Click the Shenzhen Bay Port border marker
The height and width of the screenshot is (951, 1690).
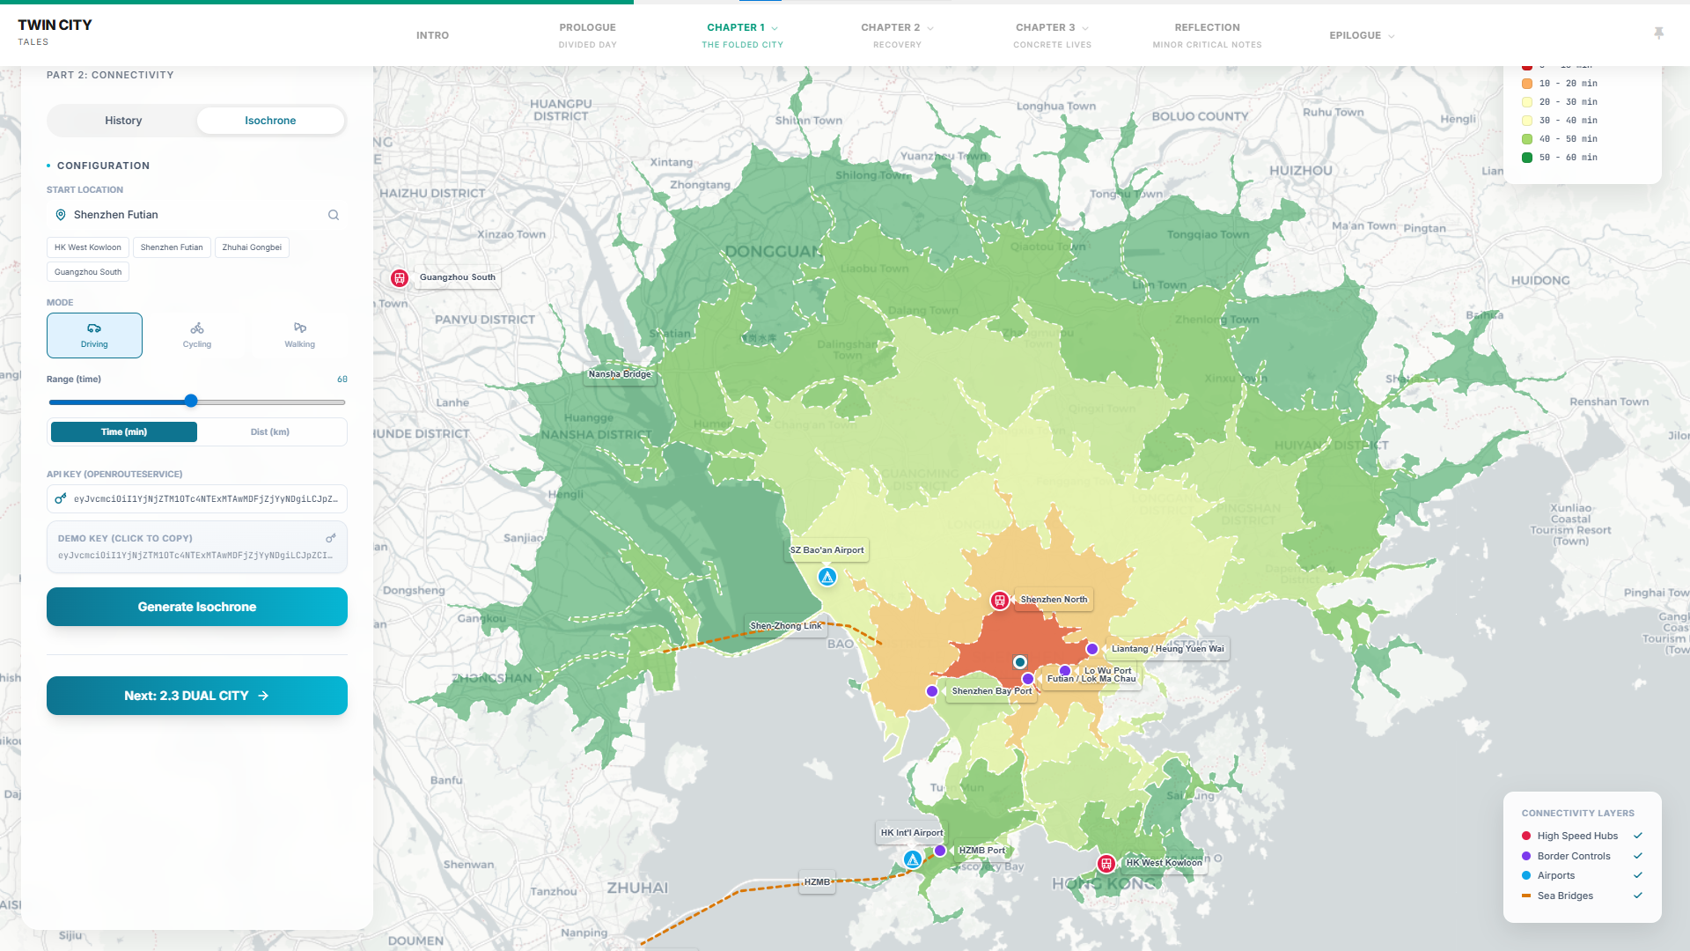[932, 691]
